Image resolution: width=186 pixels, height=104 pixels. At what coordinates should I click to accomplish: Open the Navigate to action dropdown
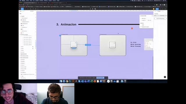pyautogui.click(x=144, y=20)
